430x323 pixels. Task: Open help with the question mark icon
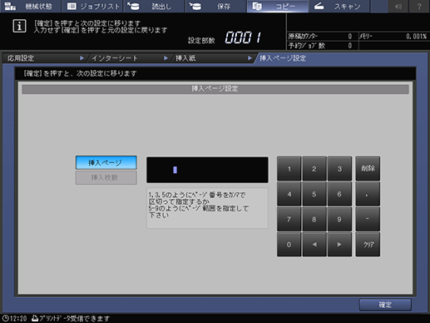(419, 6)
